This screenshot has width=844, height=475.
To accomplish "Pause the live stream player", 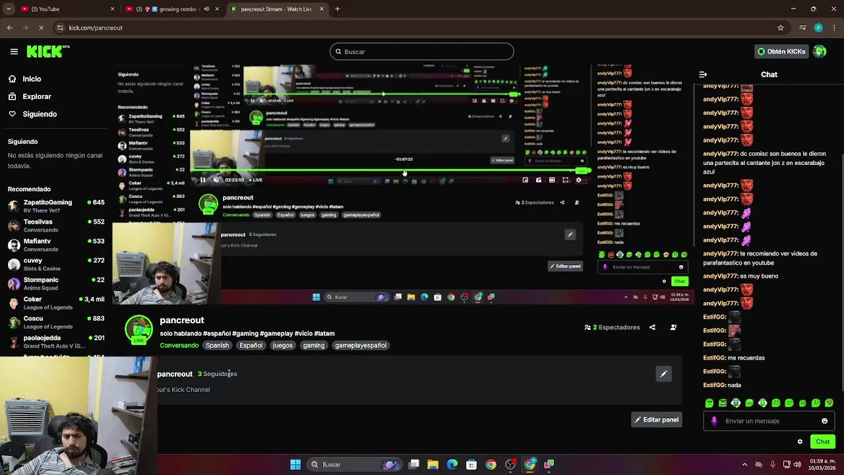I will pyautogui.click(x=202, y=179).
